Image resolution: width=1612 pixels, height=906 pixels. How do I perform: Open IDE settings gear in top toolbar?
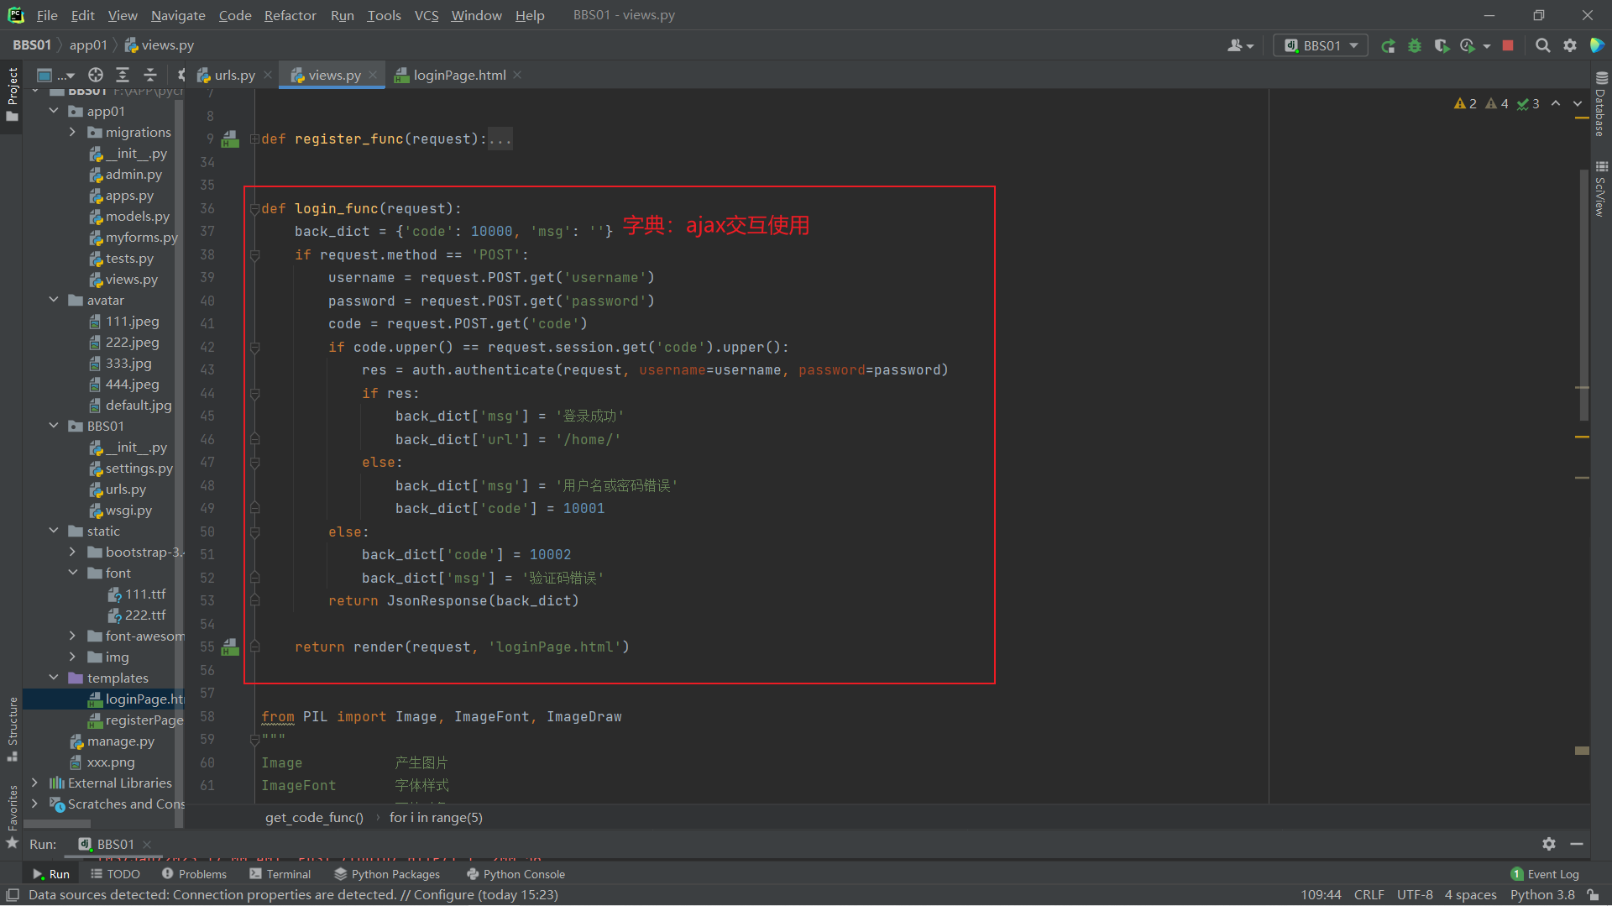coord(1569,46)
